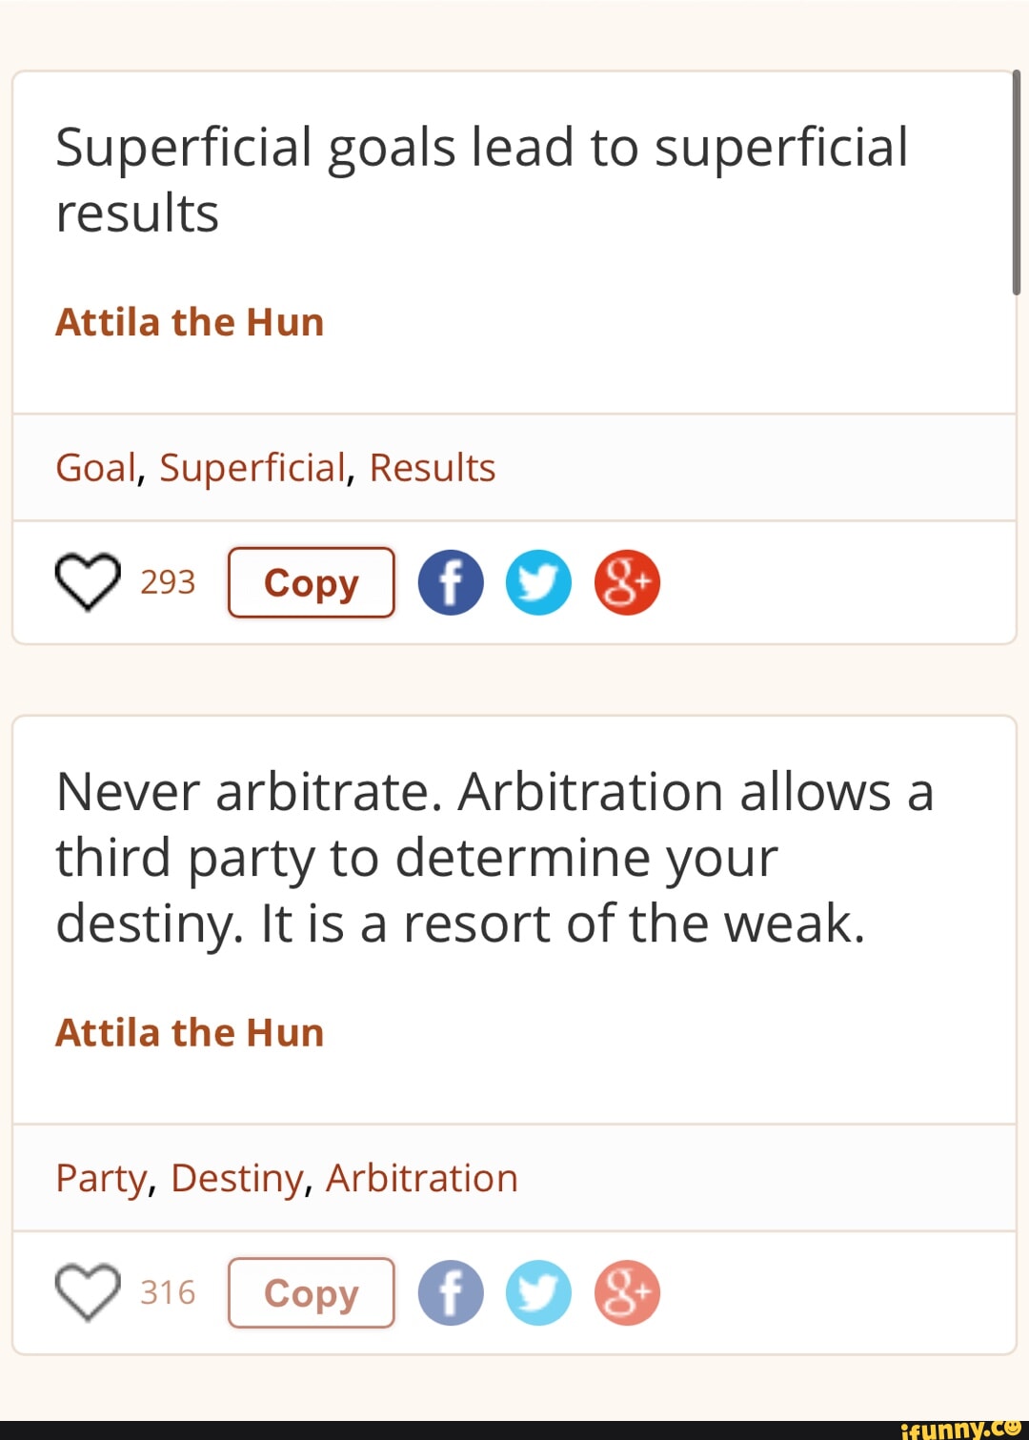
Task: Like the superficial goals quote with heart
Action: coord(88,581)
